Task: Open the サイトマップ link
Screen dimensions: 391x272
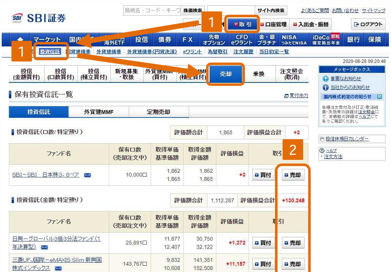Action: point(373,10)
